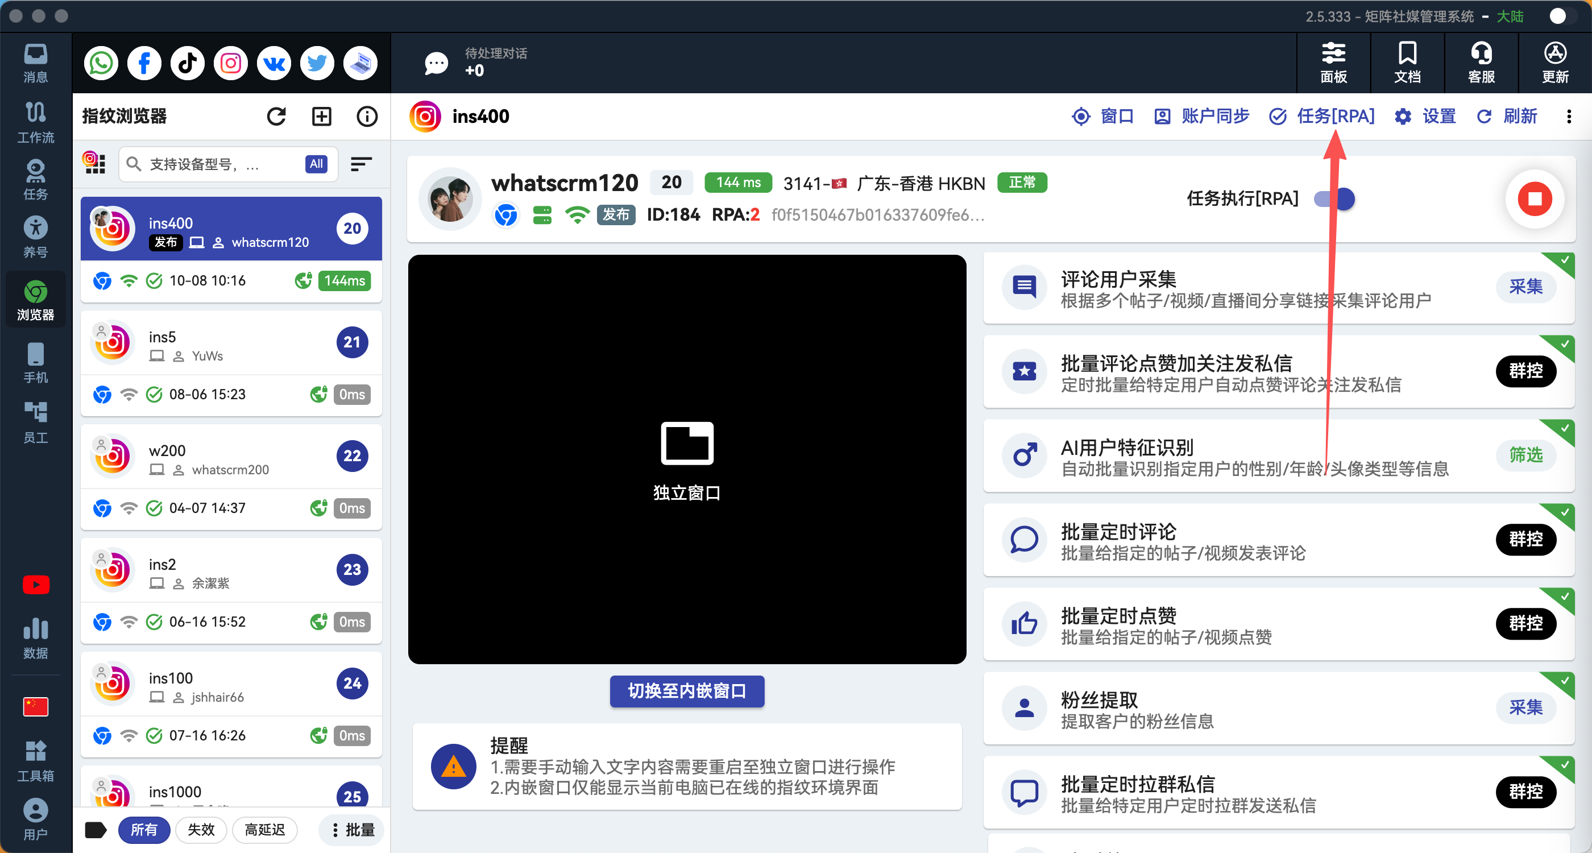
Task: Open the sort list dropdown icon
Action: [x=361, y=164]
